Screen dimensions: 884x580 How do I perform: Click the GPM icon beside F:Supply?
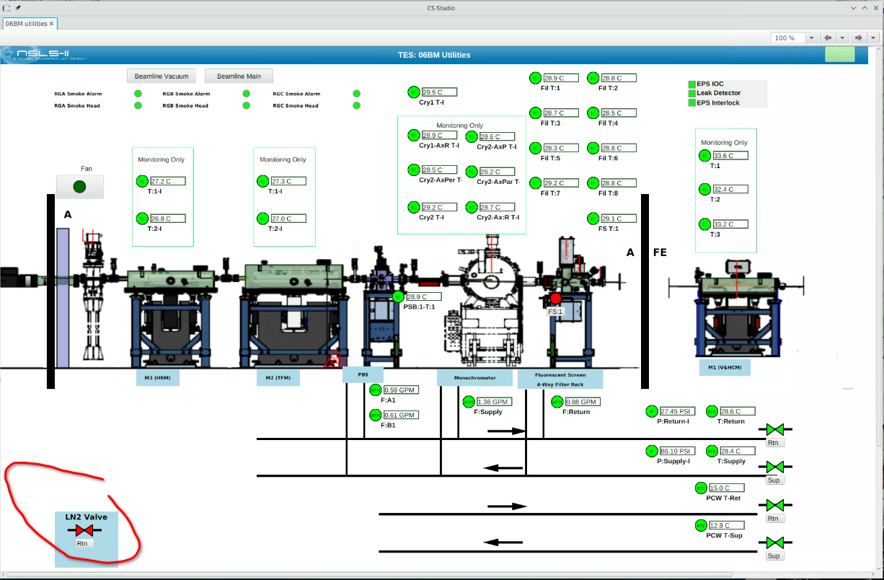468,402
